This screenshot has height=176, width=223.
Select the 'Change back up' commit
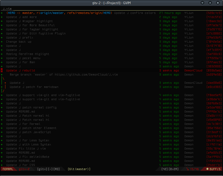19,42
